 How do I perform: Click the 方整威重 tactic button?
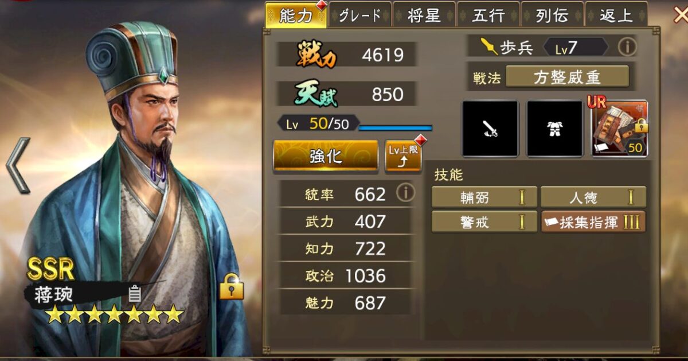[567, 77]
